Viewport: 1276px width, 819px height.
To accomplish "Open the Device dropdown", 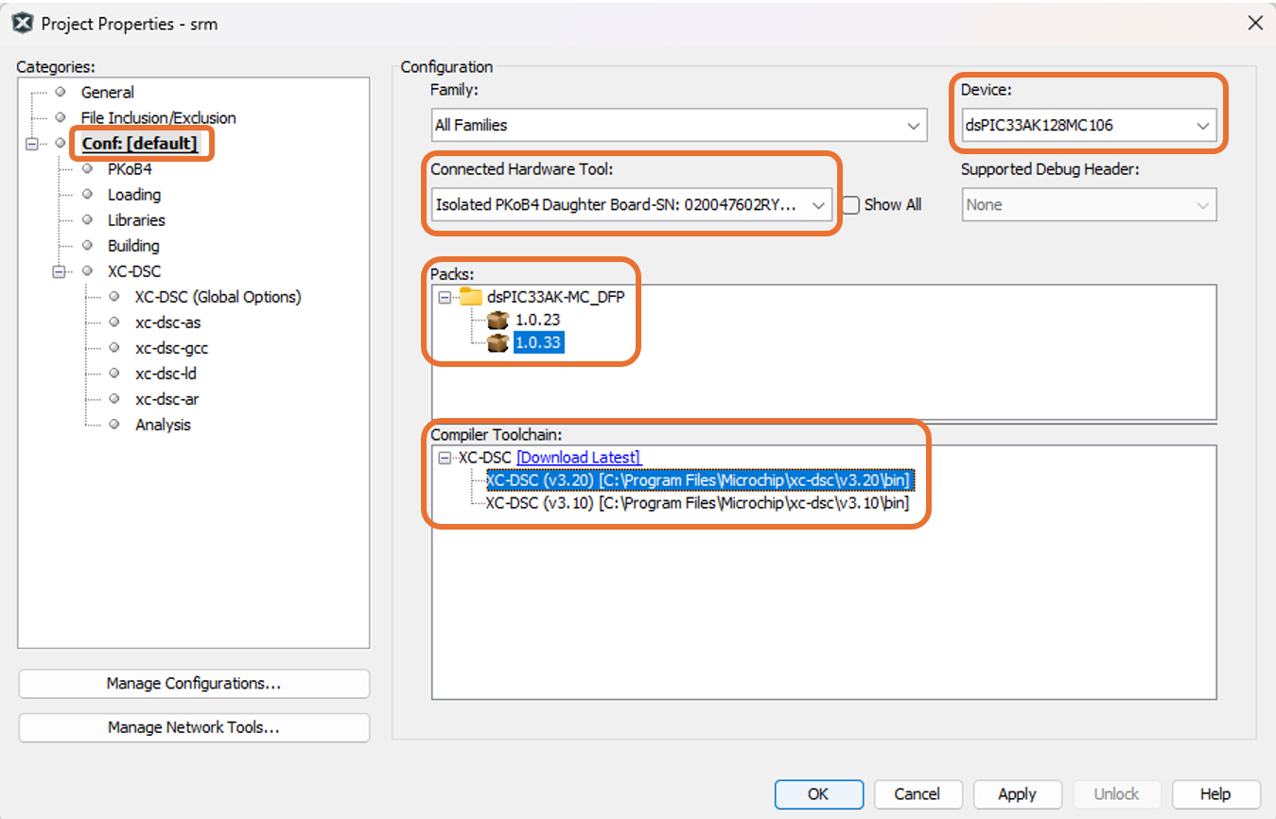I will tap(1202, 125).
